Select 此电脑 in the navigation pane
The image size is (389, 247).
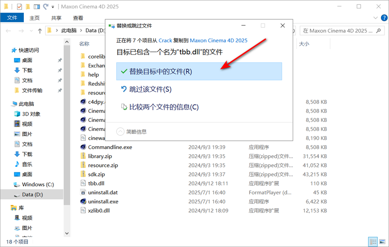click(26, 104)
